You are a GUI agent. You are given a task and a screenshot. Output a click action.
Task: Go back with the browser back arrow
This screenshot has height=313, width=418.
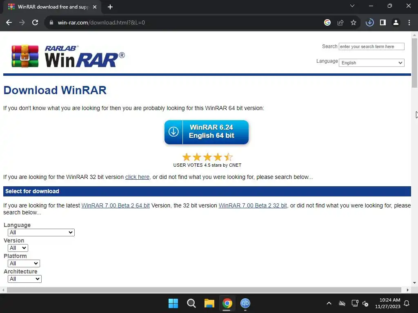coord(9,23)
